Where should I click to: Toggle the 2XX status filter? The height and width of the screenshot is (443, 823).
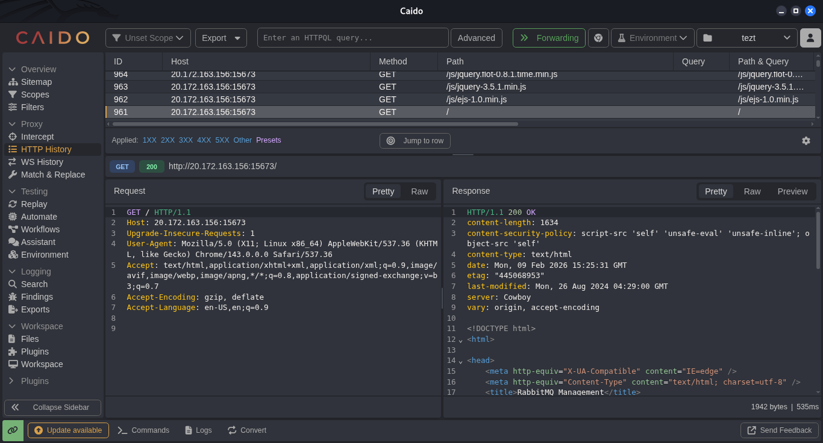pyautogui.click(x=167, y=140)
